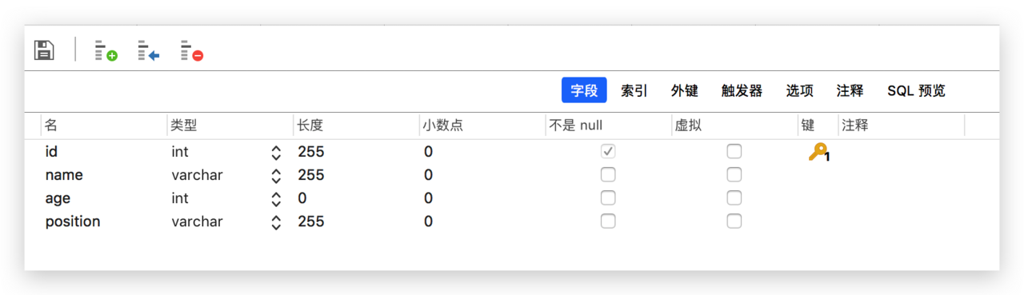Switch to the 索引 tab
The width and height of the screenshot is (1024, 295).
[x=634, y=90]
